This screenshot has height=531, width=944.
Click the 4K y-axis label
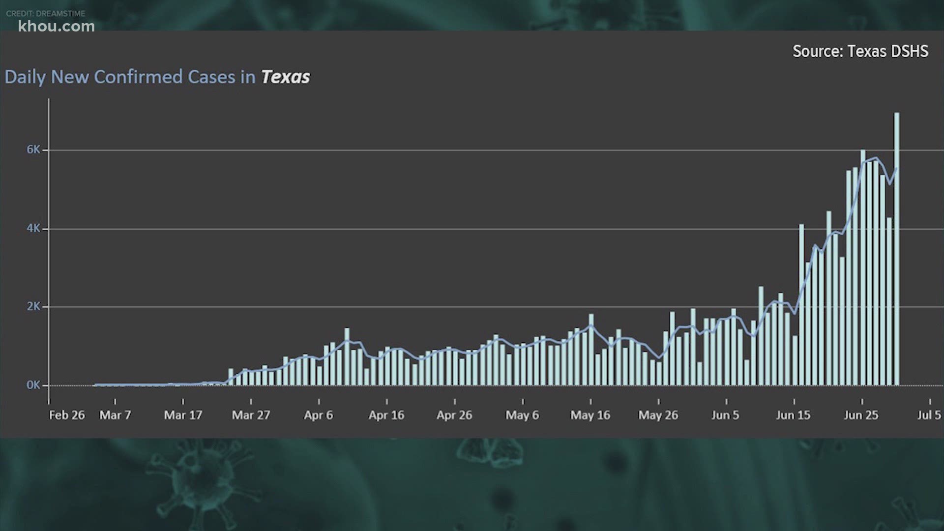point(33,229)
